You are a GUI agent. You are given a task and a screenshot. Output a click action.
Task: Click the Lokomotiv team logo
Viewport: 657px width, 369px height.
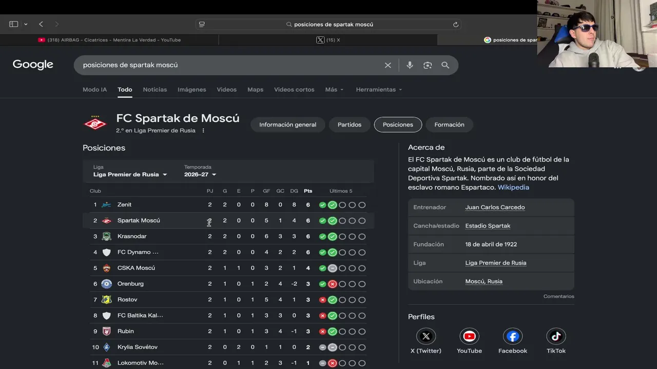pyautogui.click(x=107, y=363)
